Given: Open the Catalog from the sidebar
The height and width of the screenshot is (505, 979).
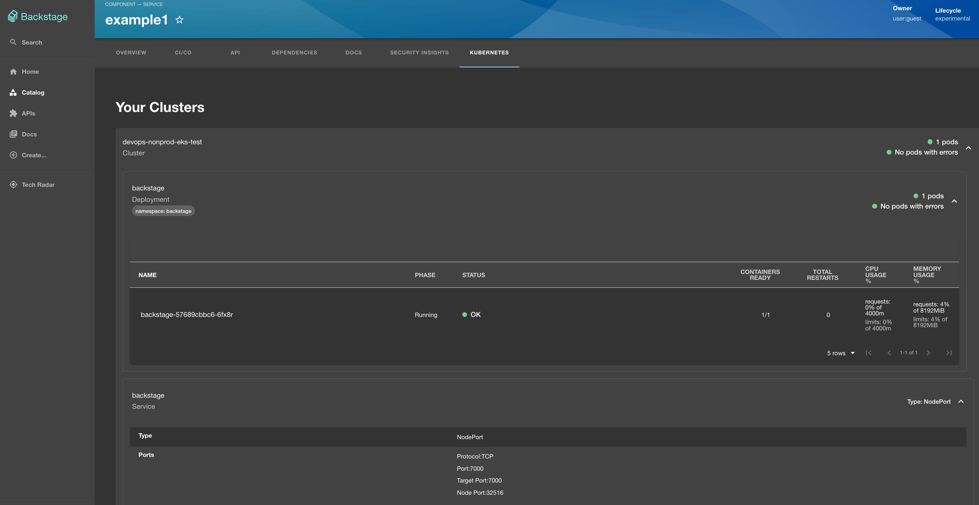Looking at the screenshot, I should [33, 92].
